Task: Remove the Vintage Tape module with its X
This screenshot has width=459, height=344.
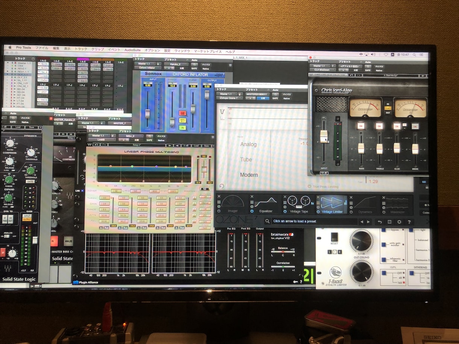Action: point(285,197)
